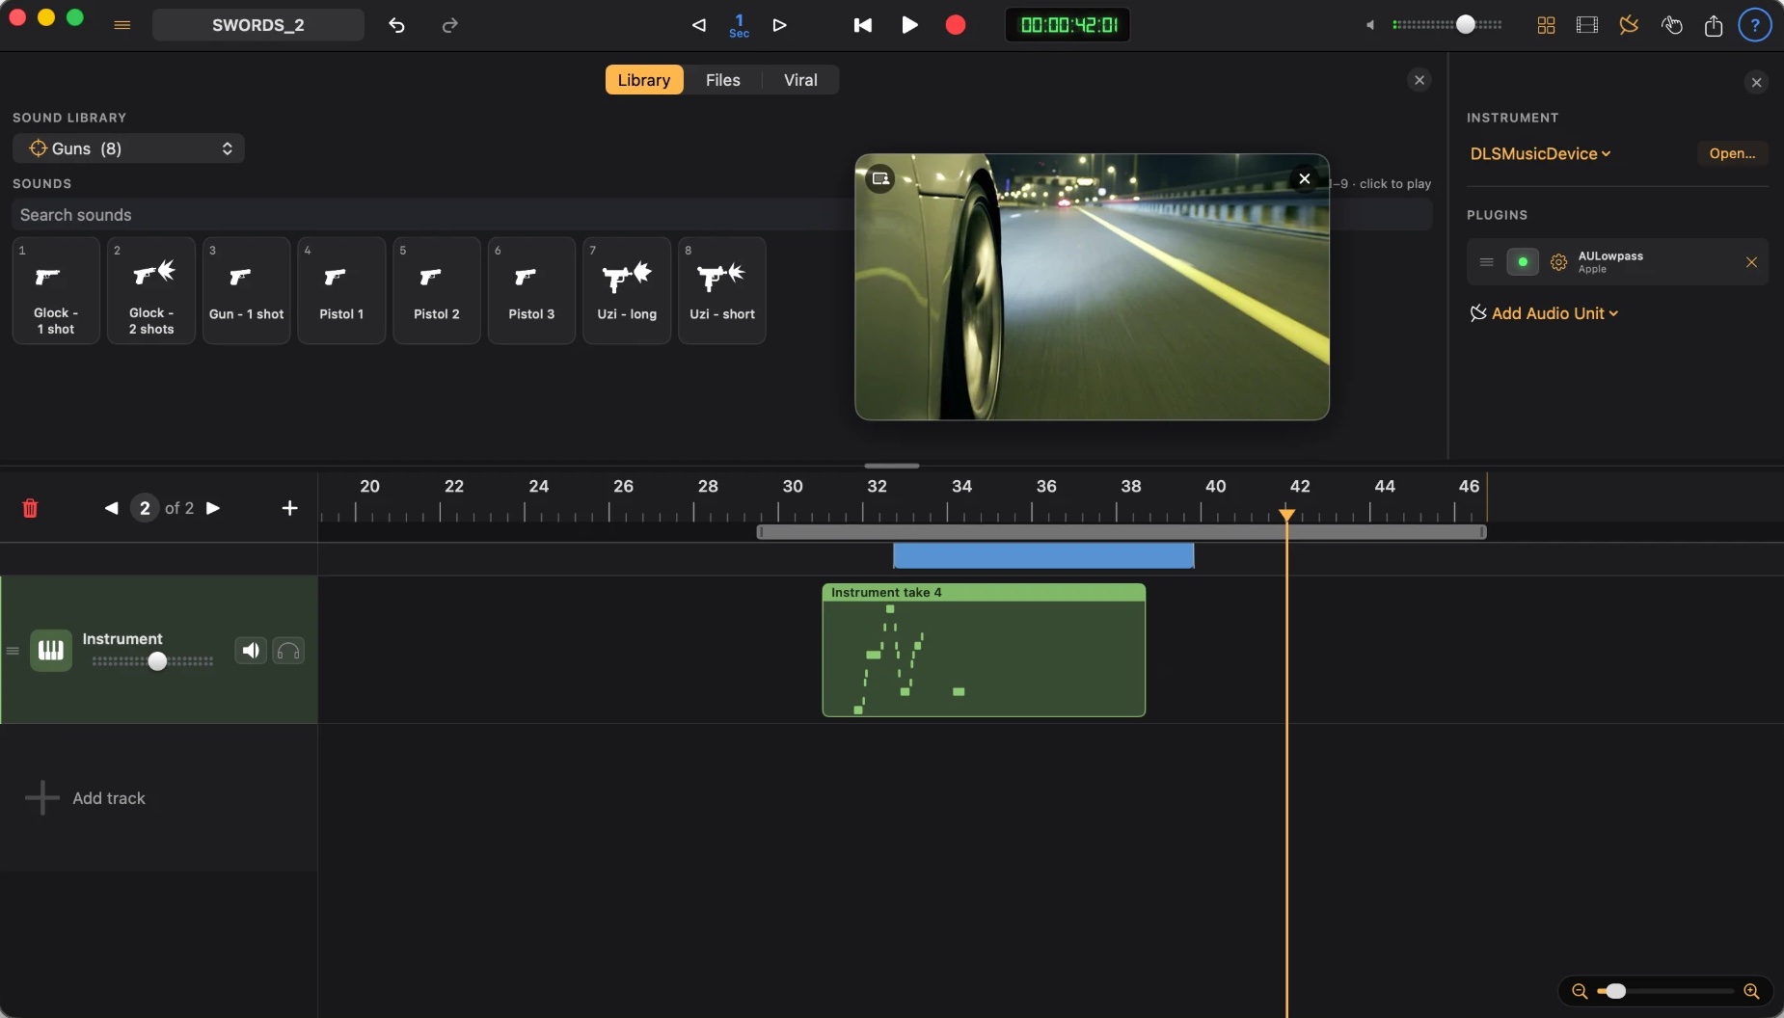Click Add track
This screenshot has height=1018, width=1784.
click(x=85, y=798)
